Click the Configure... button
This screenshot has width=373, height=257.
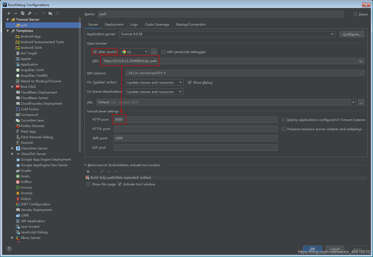pyautogui.click(x=352, y=34)
